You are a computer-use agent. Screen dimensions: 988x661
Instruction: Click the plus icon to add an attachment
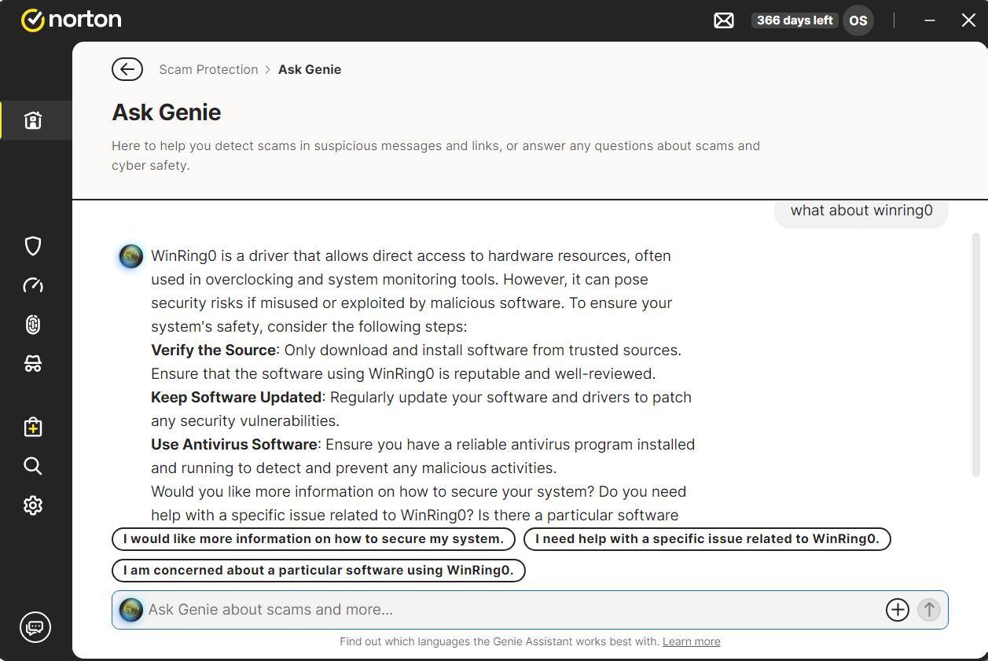(x=897, y=609)
